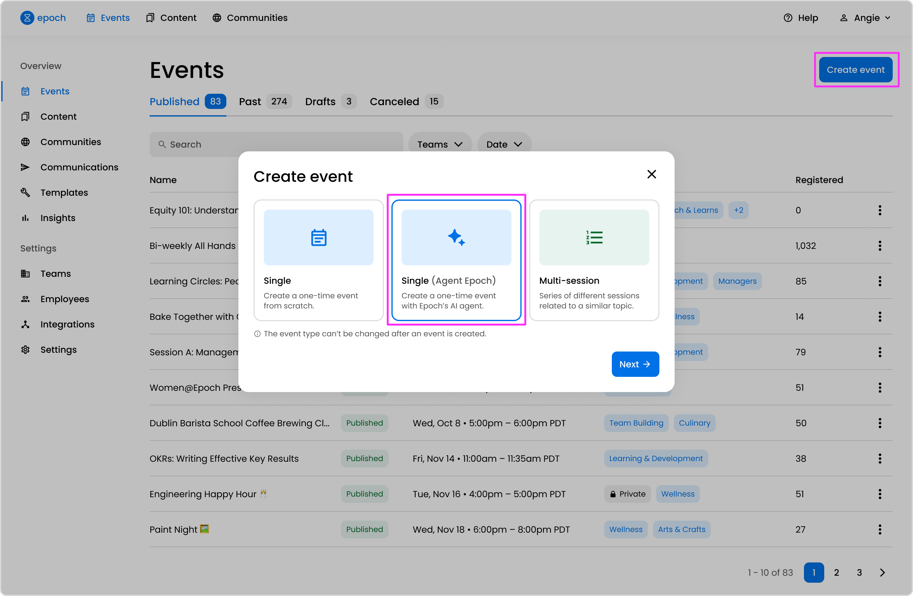
Task: Choose the Single (Agent Epoch) event type
Action: click(456, 260)
